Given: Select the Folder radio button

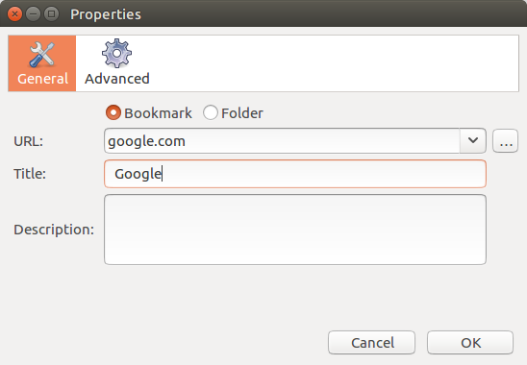Looking at the screenshot, I should 211,112.
